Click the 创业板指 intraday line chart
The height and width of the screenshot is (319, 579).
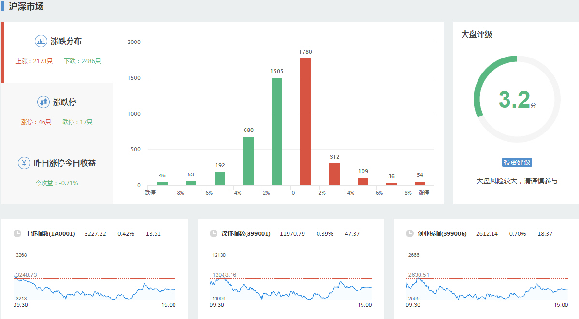(x=487, y=288)
